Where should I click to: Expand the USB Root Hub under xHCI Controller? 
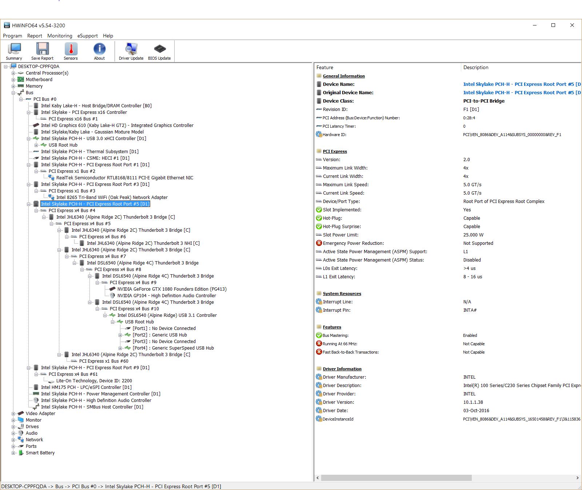click(36, 145)
